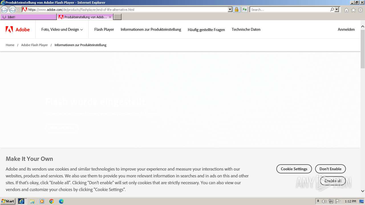Click the browser Back arrow button
The height and width of the screenshot is (205, 365).
(x=4, y=9)
